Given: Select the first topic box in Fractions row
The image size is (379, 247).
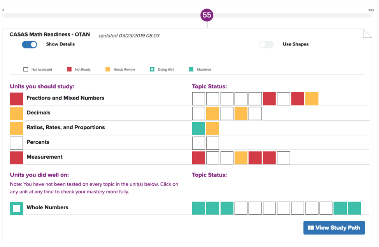Looking at the screenshot, I should 199,99.
